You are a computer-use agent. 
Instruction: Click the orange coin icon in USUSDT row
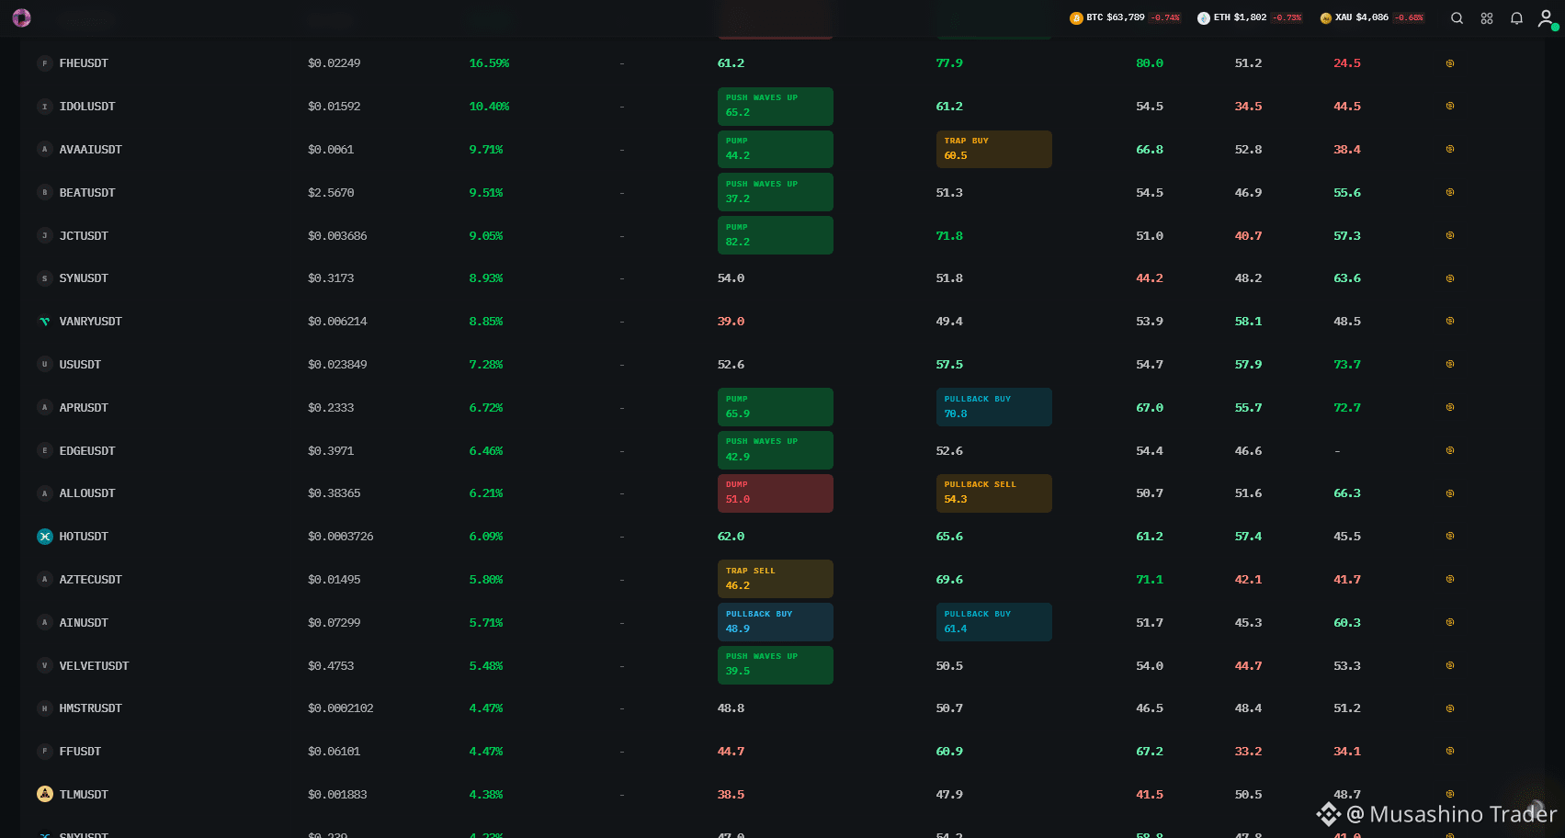click(x=1450, y=364)
